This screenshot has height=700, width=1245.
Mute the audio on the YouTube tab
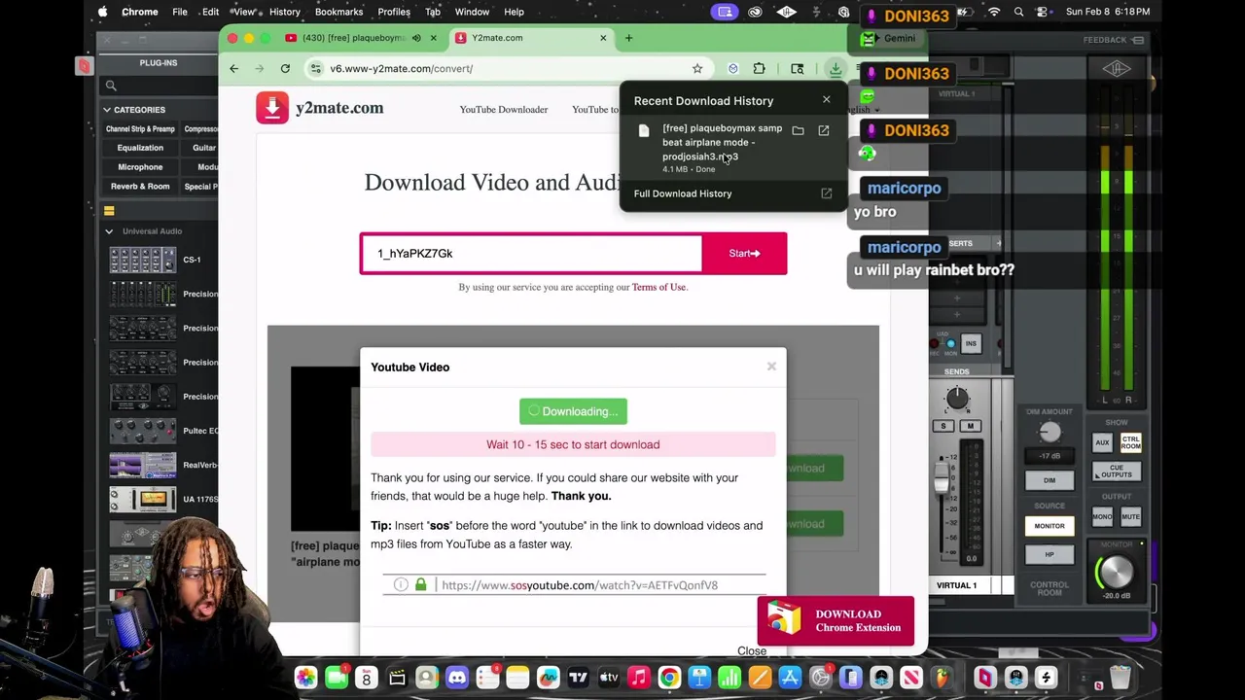416,38
